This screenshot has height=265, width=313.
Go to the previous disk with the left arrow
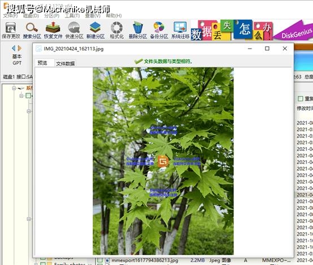pos(14,48)
